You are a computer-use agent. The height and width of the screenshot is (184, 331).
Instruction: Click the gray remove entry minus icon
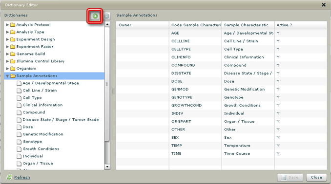[106, 16]
